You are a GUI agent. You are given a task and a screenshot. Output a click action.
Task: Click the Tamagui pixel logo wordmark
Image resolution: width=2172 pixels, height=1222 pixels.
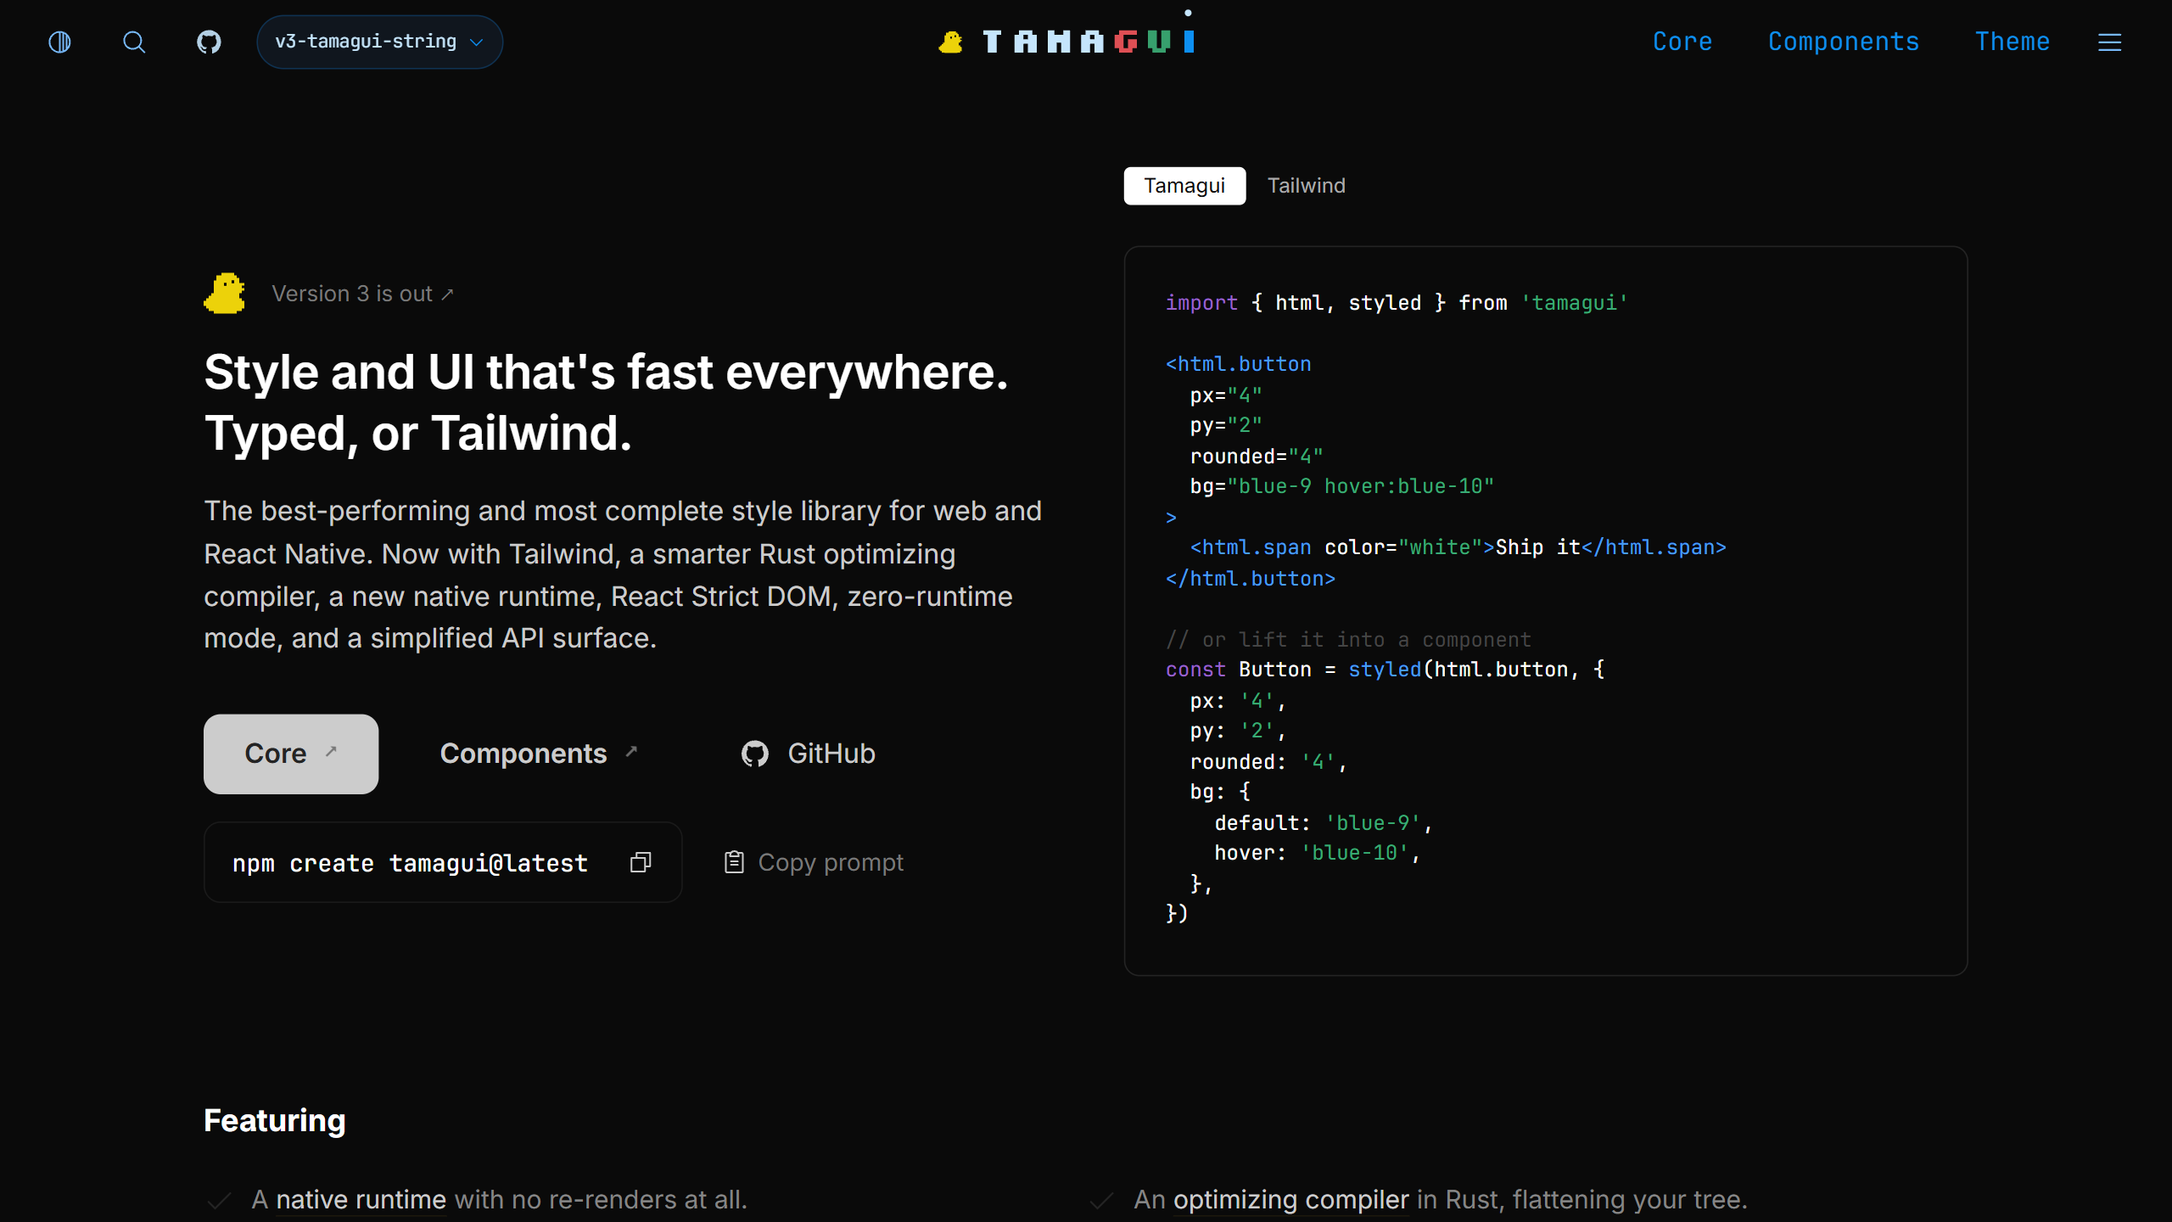tap(1089, 42)
